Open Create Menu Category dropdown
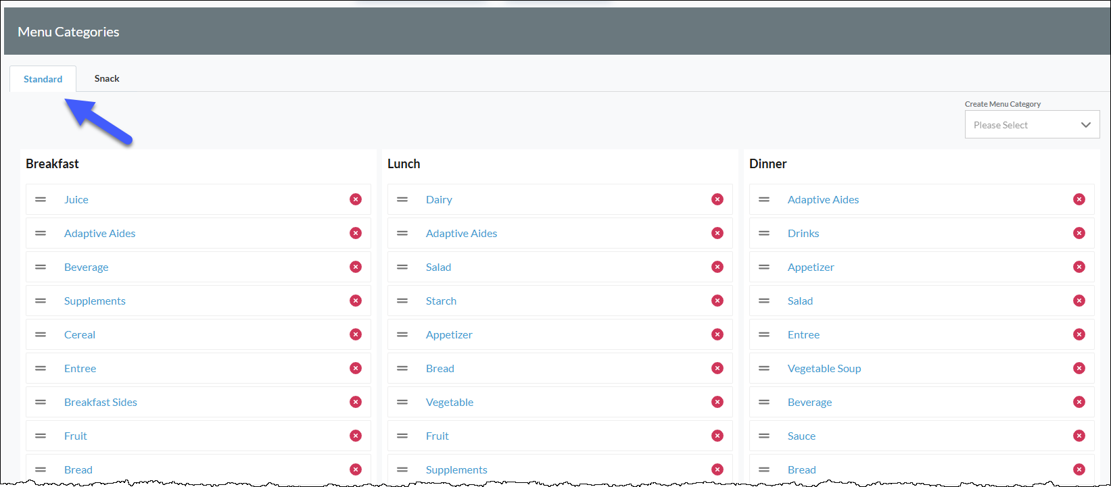Viewport: 1111px width, 487px height. click(x=1032, y=125)
